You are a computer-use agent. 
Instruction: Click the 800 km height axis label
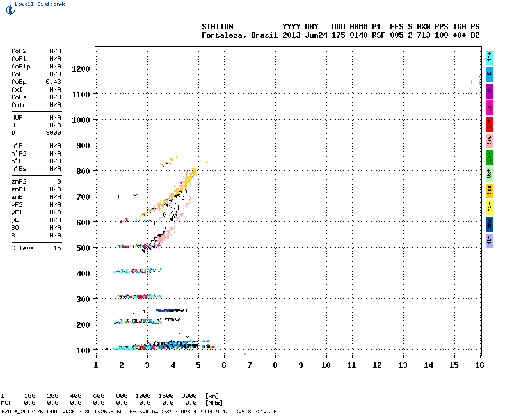[83, 172]
